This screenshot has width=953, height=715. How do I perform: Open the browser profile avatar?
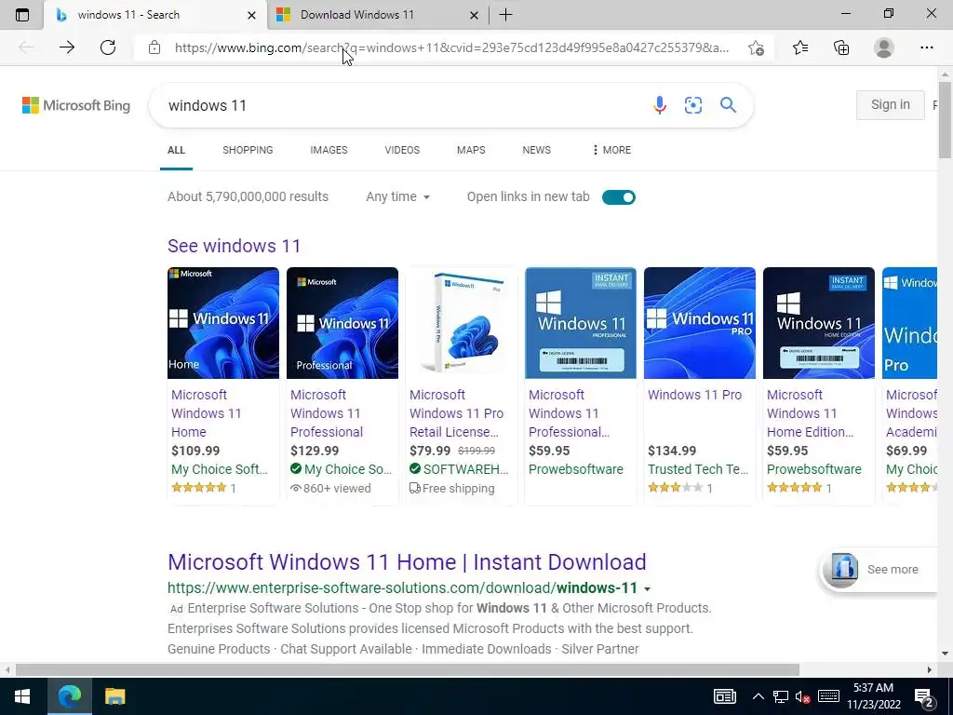pos(884,47)
